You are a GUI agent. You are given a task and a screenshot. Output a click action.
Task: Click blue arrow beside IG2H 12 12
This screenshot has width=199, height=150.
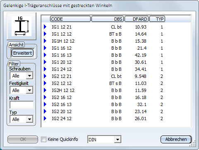coord(45,90)
